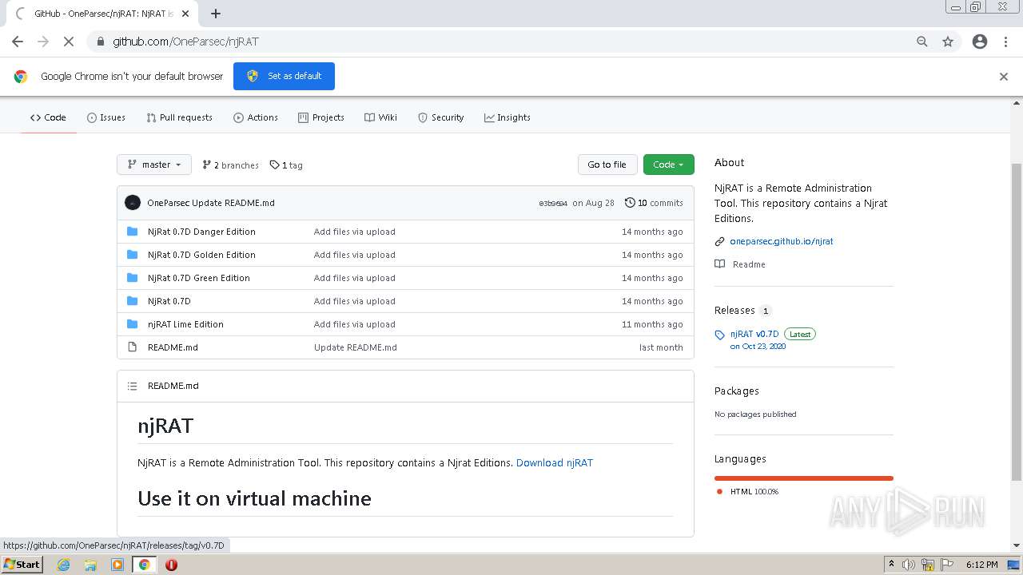The image size is (1023, 575).
Task: Go to the Pull requests tab
Action: tap(180, 117)
